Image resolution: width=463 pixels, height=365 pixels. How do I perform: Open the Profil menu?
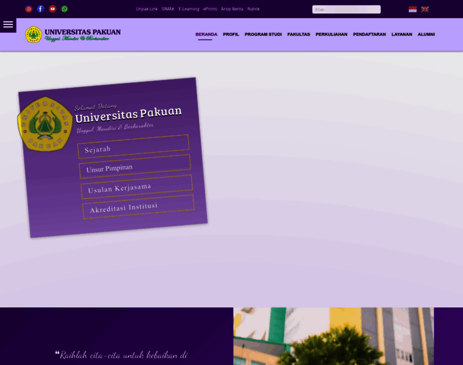(x=231, y=35)
